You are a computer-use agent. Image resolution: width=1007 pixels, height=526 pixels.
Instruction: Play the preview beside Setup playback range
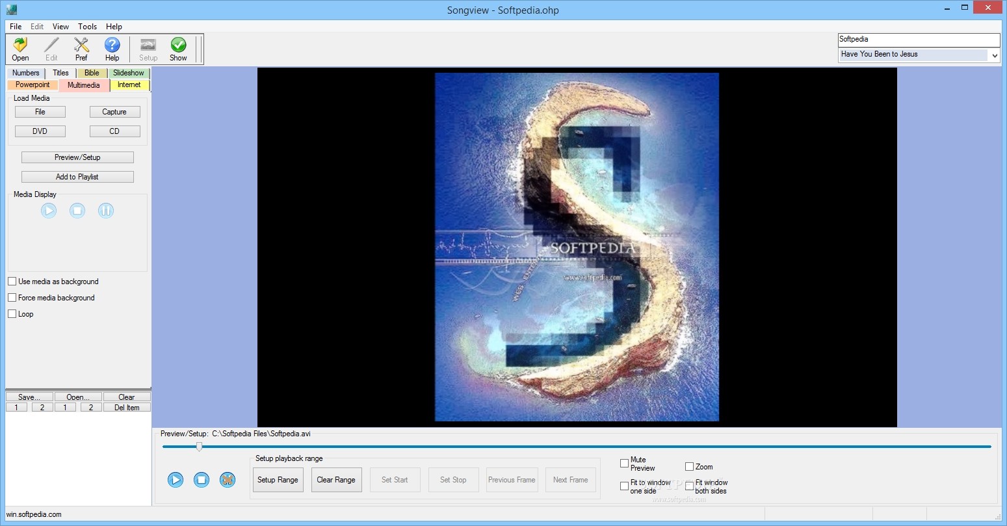coord(176,480)
